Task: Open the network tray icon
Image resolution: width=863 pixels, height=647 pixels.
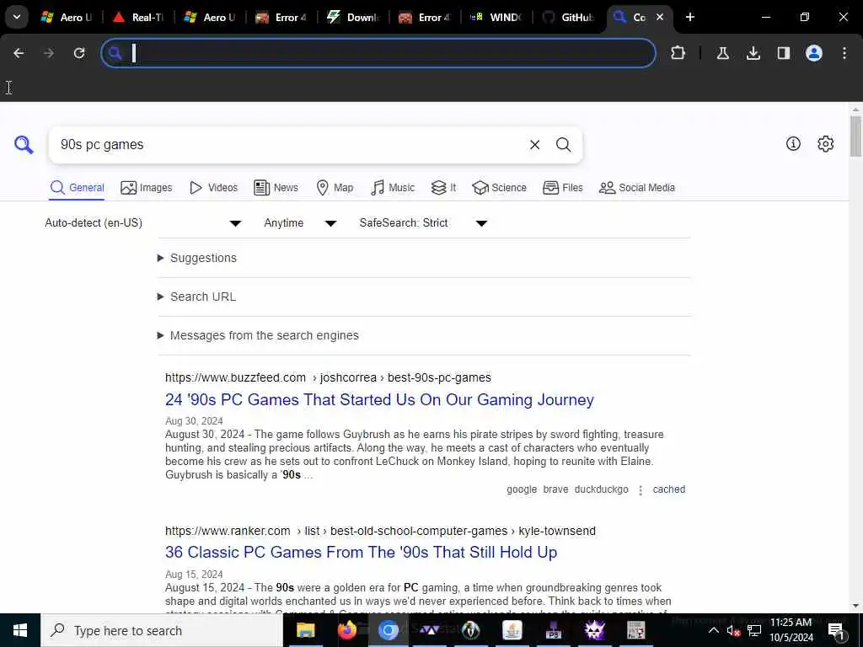Action: pos(754,630)
